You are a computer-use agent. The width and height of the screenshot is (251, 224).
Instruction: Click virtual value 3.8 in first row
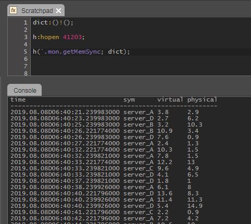(163, 112)
